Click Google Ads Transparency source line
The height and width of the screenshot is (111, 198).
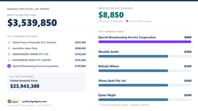click(29, 105)
